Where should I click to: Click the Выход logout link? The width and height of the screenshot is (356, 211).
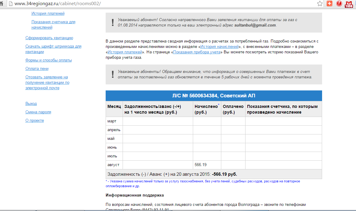[x=31, y=104]
